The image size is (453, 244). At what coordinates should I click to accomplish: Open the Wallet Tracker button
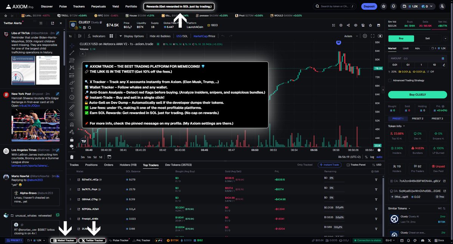[x=63, y=240]
